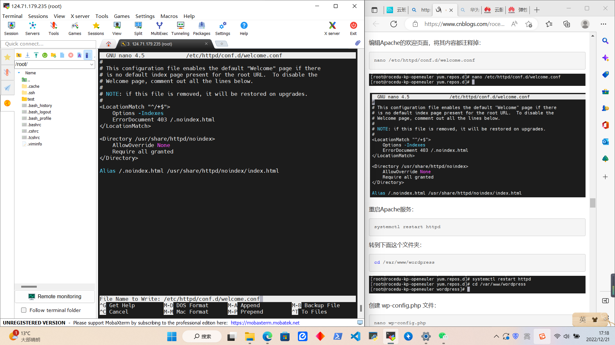Click the red delete icon in SFTP toolbar
The image size is (615, 345).
[71, 55]
